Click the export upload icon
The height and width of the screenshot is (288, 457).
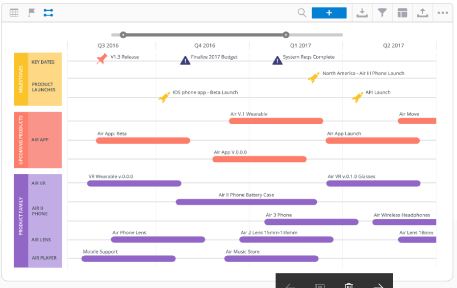[422, 13]
